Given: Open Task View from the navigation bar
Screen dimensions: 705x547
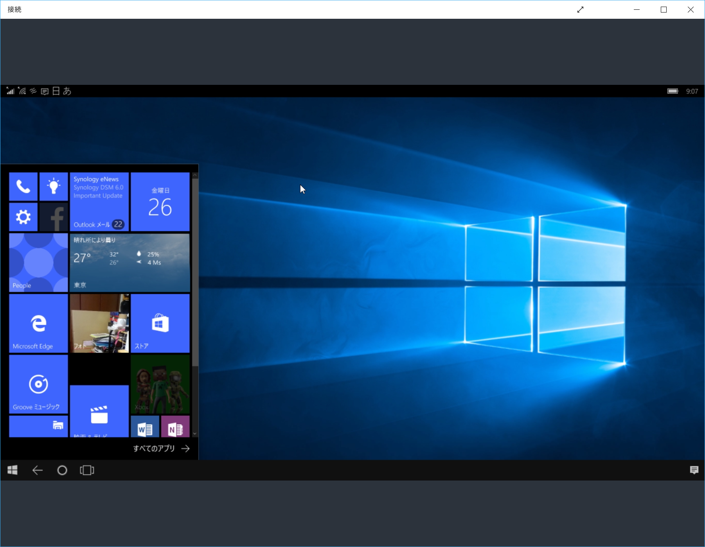Looking at the screenshot, I should tap(87, 470).
